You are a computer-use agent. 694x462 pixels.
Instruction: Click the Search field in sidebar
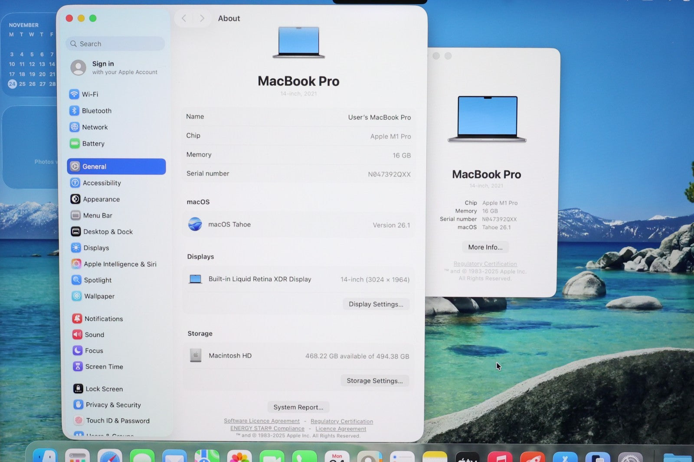click(x=115, y=44)
